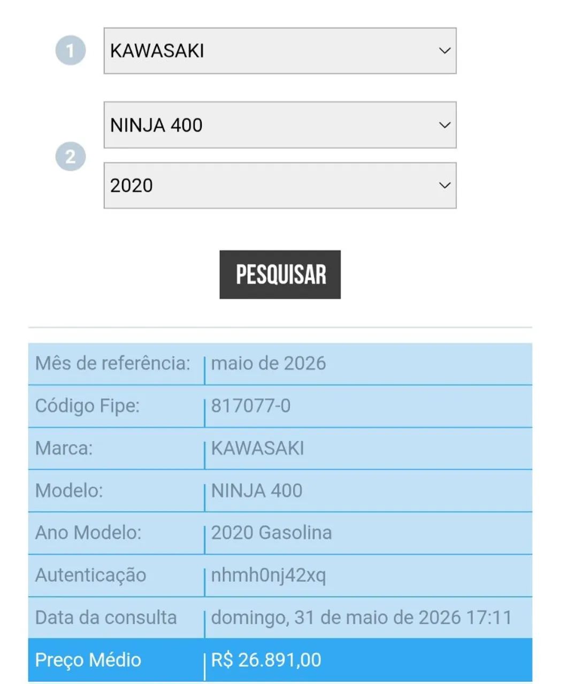Viewport: 567px width, 684px height.
Task: Click the chevron arrow of the KAWASAKI dropdown
Action: pyautogui.click(x=445, y=51)
